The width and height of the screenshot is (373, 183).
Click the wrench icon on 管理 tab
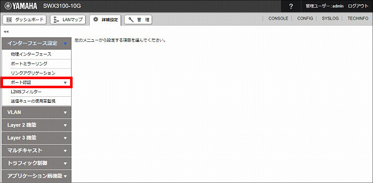pyautogui.click(x=131, y=20)
